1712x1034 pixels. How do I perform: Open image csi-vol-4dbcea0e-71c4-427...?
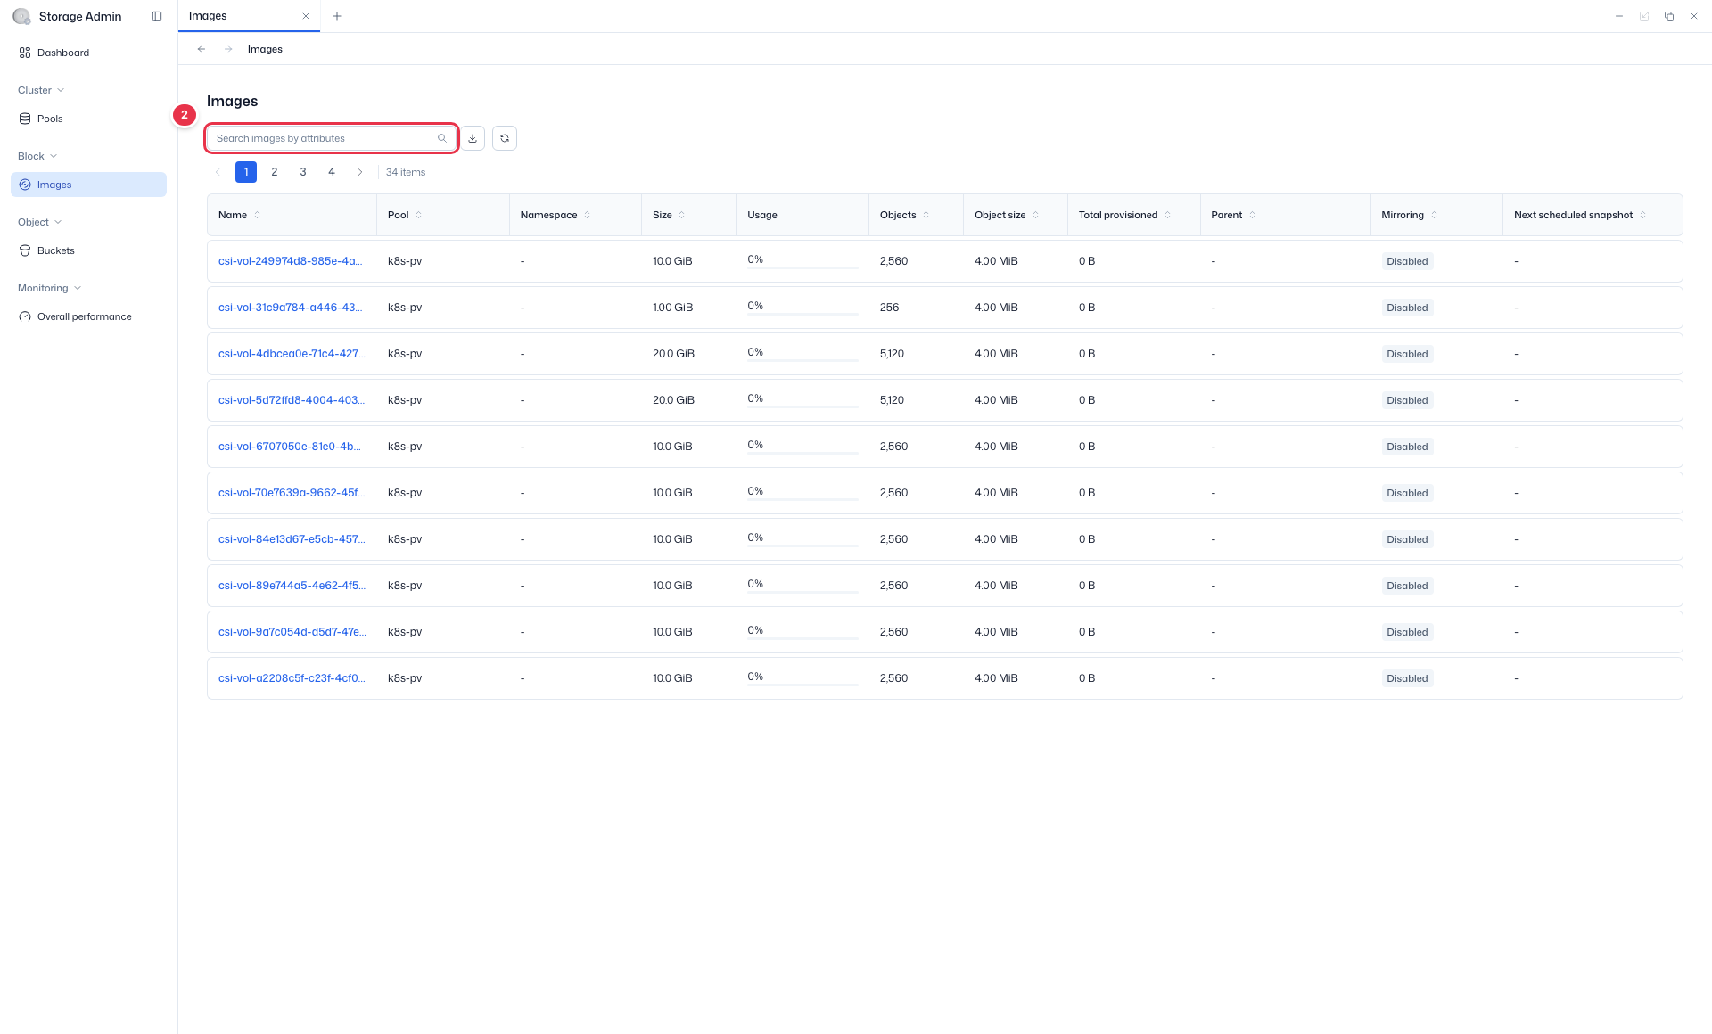[292, 354]
